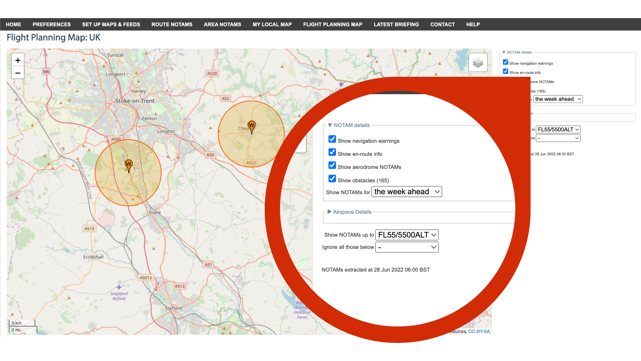Open the Route NOTAMs menu item
641x361 pixels.
tap(172, 25)
